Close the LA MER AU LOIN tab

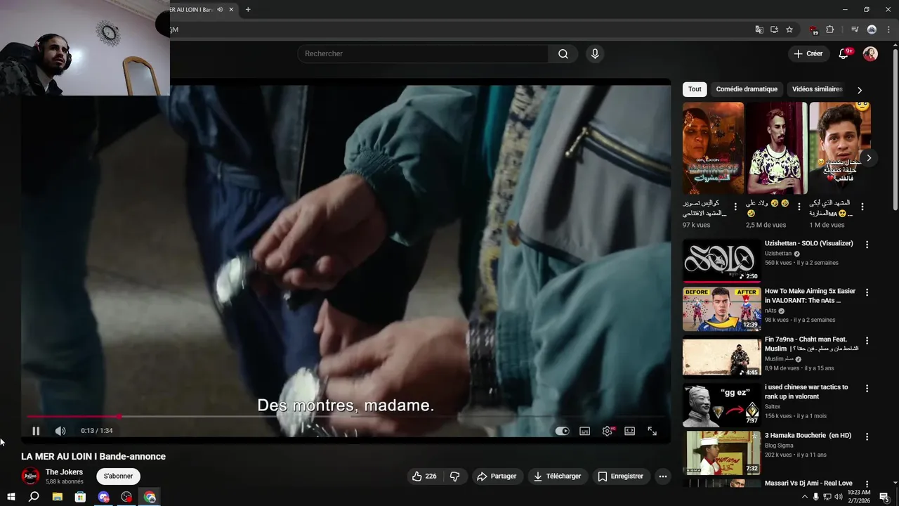click(x=230, y=9)
